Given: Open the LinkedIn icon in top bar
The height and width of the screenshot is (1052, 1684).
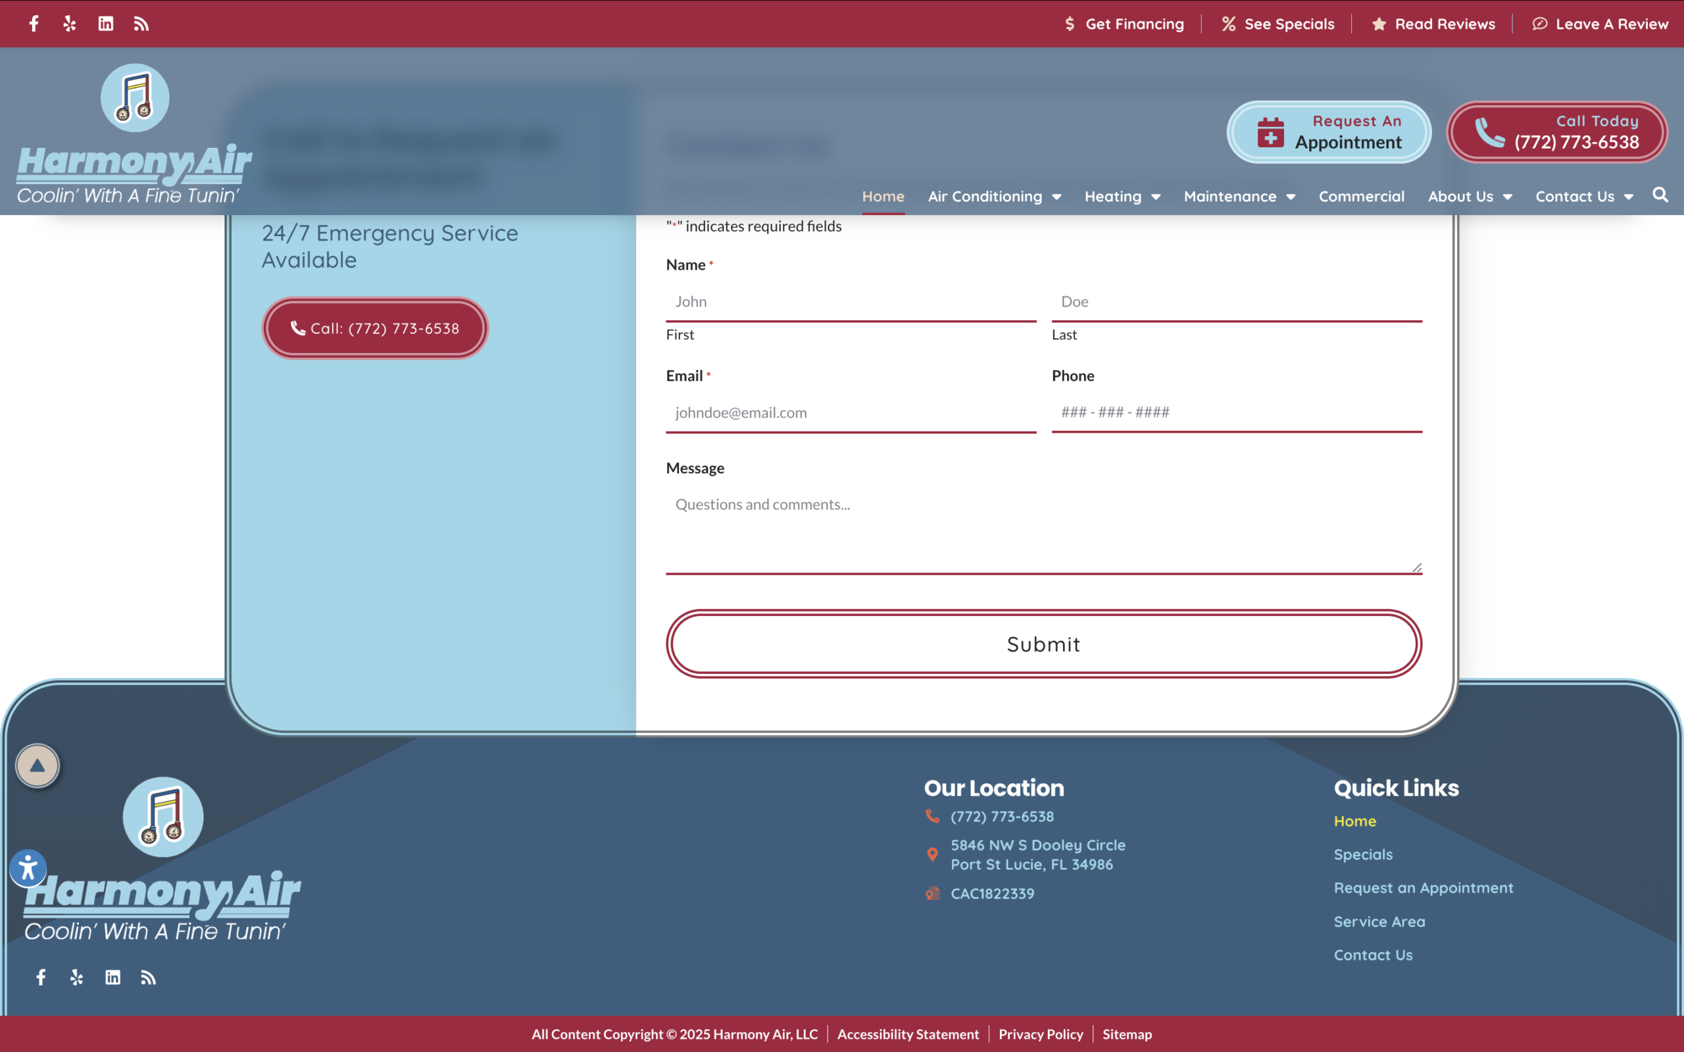Looking at the screenshot, I should 106,24.
